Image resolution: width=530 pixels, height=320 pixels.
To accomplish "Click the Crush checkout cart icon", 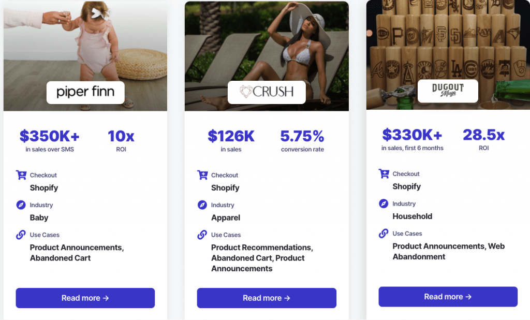I will (x=202, y=175).
